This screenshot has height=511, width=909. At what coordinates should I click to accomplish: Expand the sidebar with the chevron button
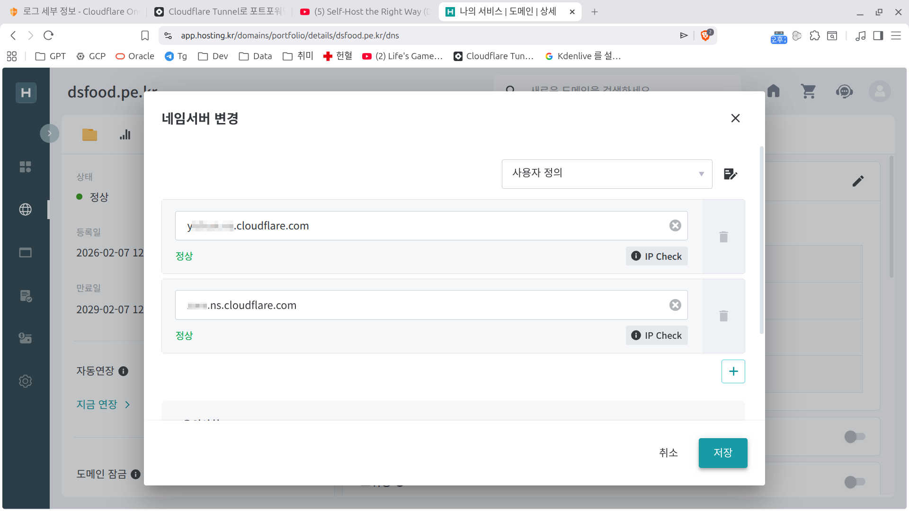[49, 133]
